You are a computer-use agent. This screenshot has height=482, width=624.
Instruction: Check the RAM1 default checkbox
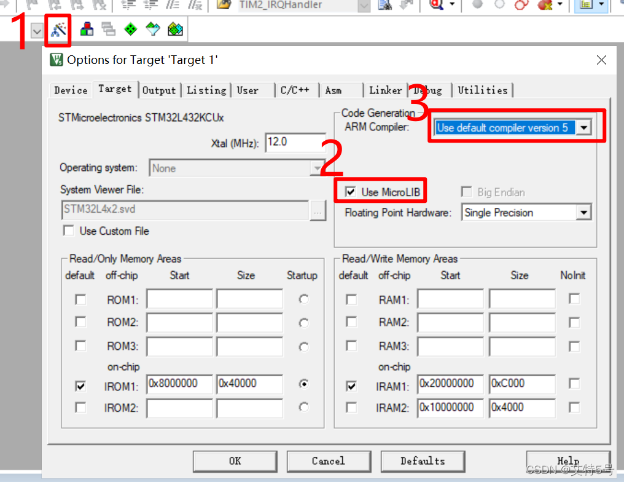351,299
